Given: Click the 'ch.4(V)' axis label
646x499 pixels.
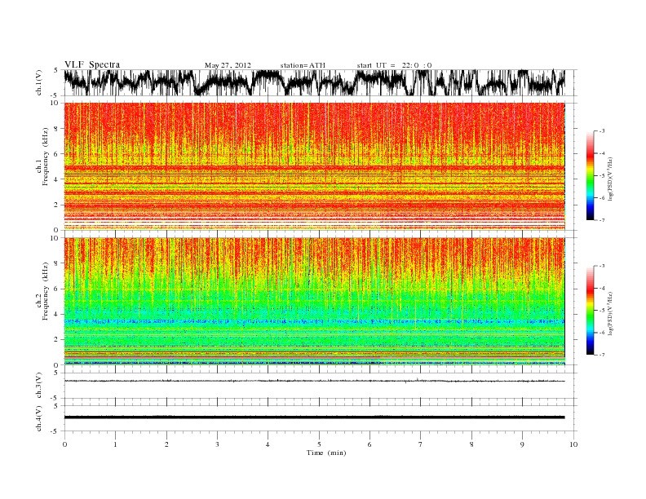Looking at the screenshot, I should tap(38, 418).
